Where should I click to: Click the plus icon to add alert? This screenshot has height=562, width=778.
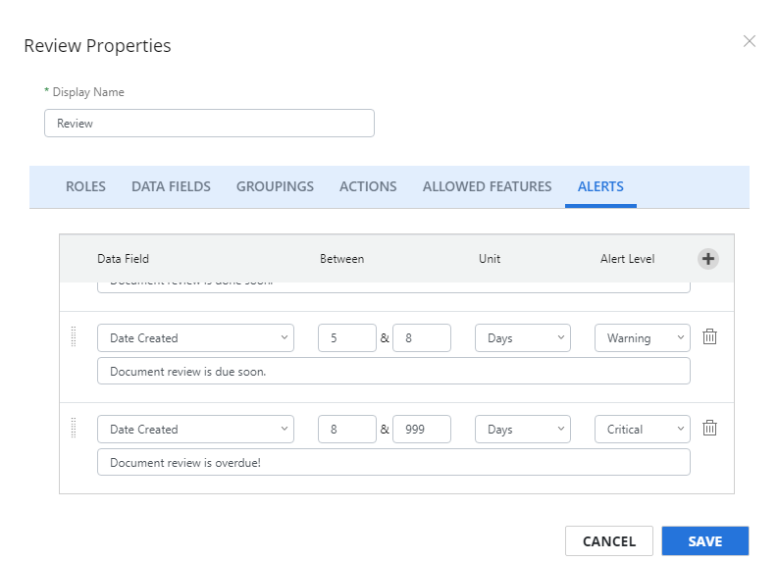pyautogui.click(x=708, y=258)
